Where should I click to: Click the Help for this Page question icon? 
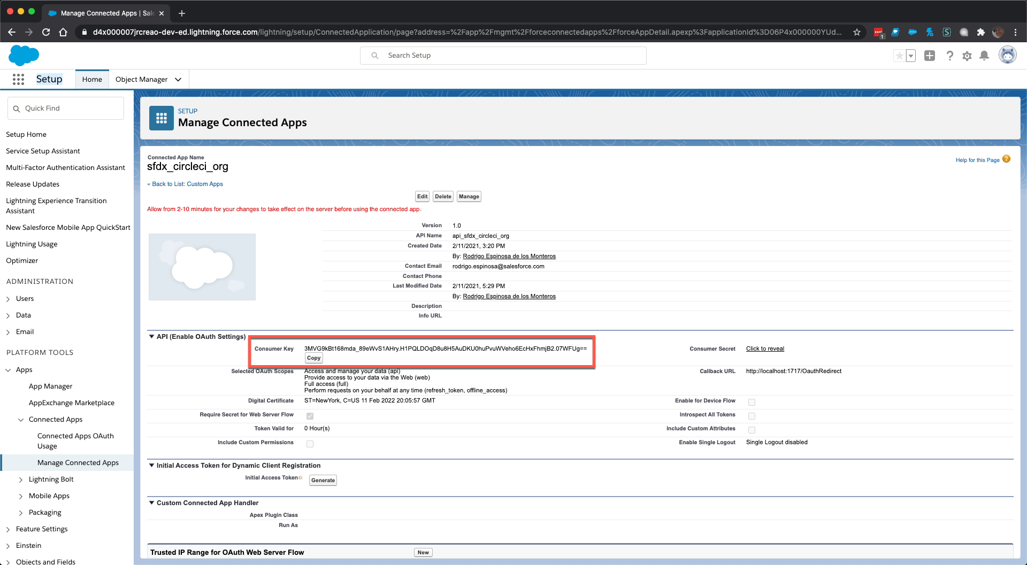point(1007,159)
